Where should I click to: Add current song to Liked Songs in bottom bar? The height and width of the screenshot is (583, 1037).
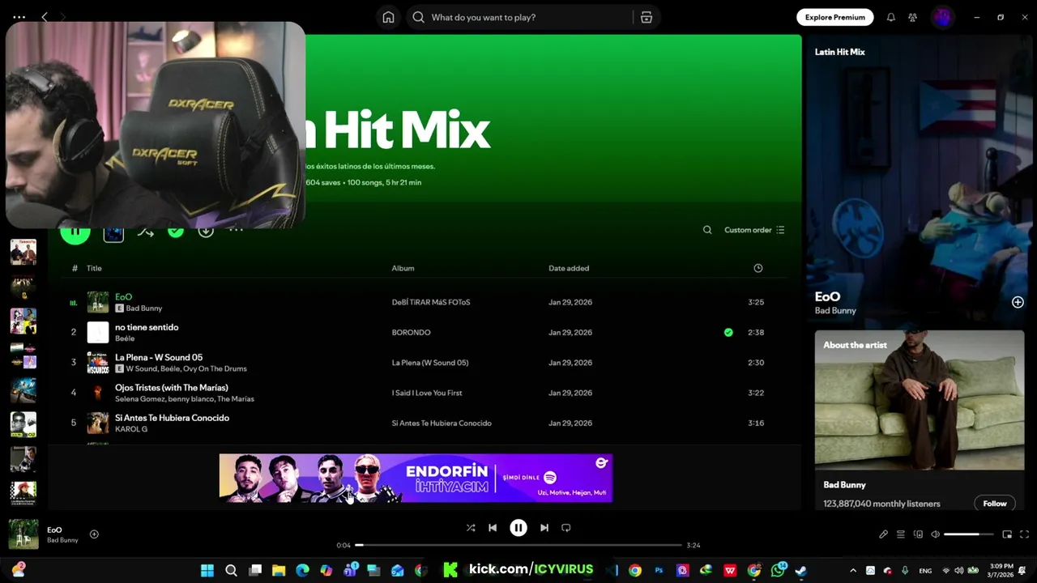click(x=94, y=534)
